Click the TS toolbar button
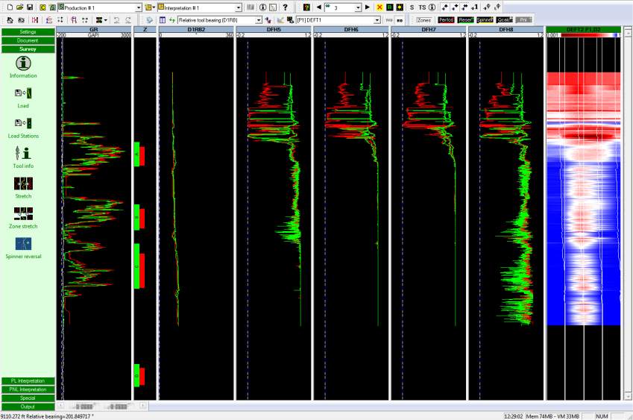633x420 pixels. 422,7
